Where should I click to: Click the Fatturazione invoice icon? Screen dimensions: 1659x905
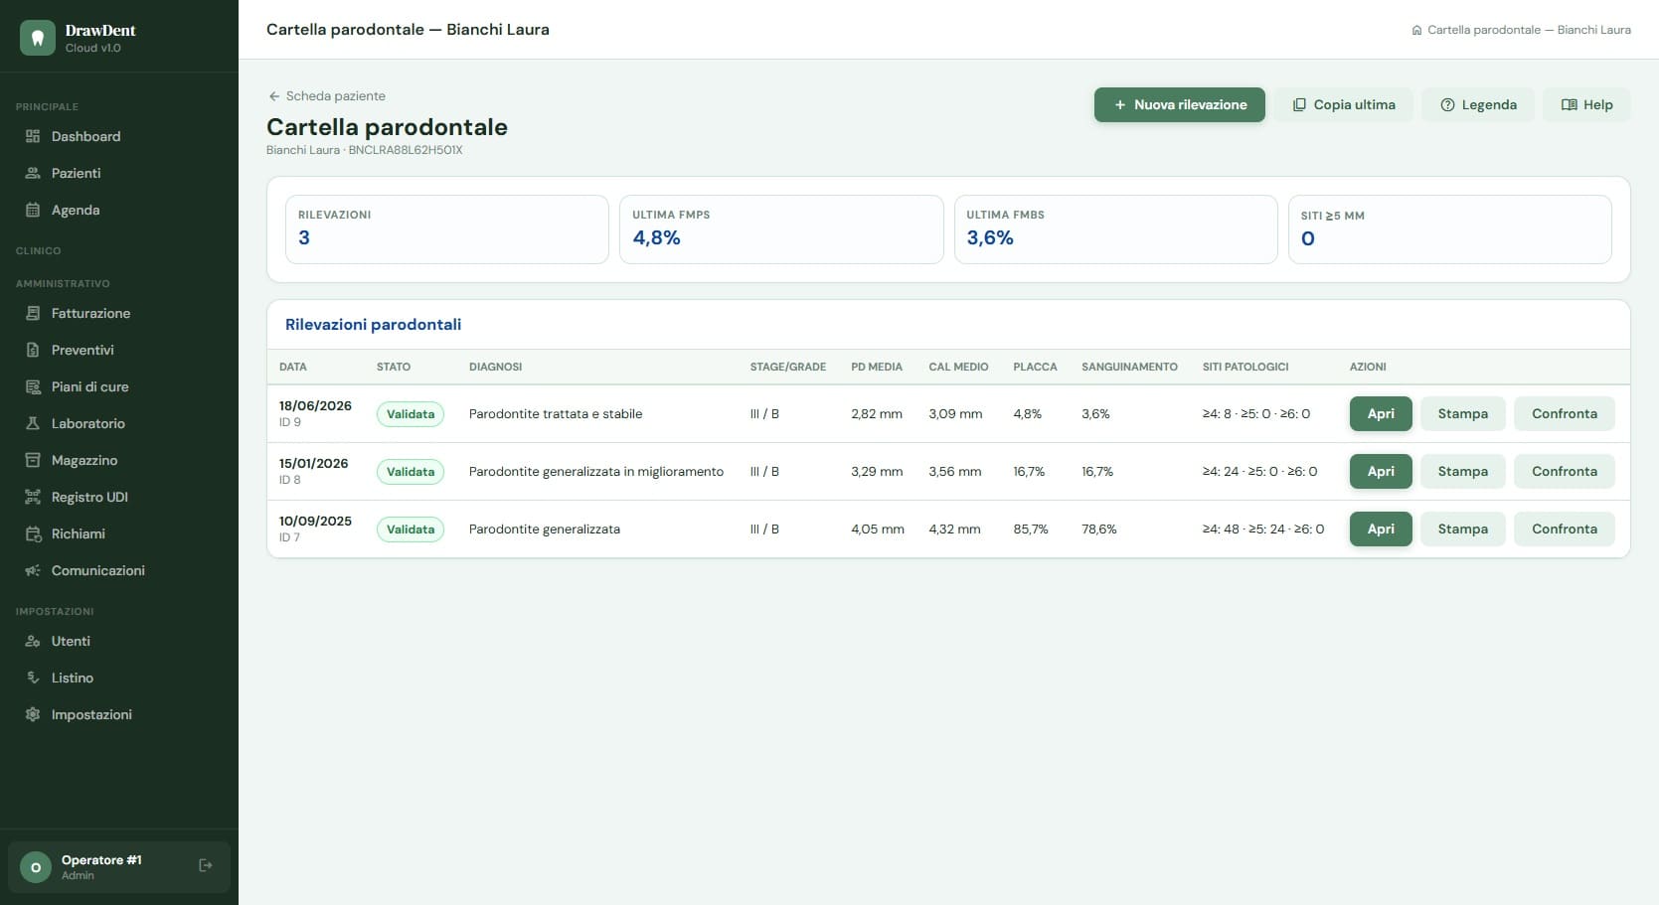point(33,313)
